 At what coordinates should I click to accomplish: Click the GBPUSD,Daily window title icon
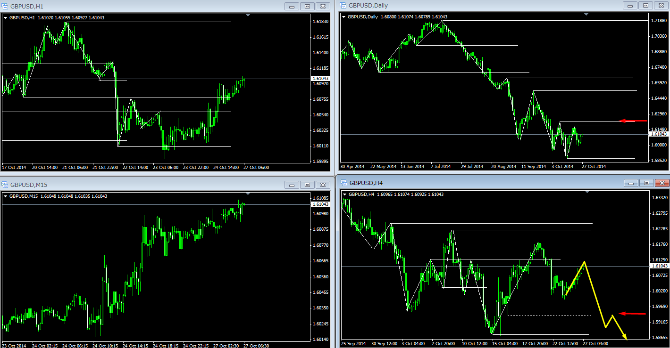[343, 5]
